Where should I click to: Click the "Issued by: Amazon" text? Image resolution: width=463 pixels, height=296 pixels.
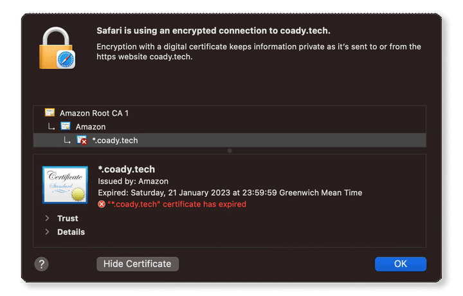point(133,181)
